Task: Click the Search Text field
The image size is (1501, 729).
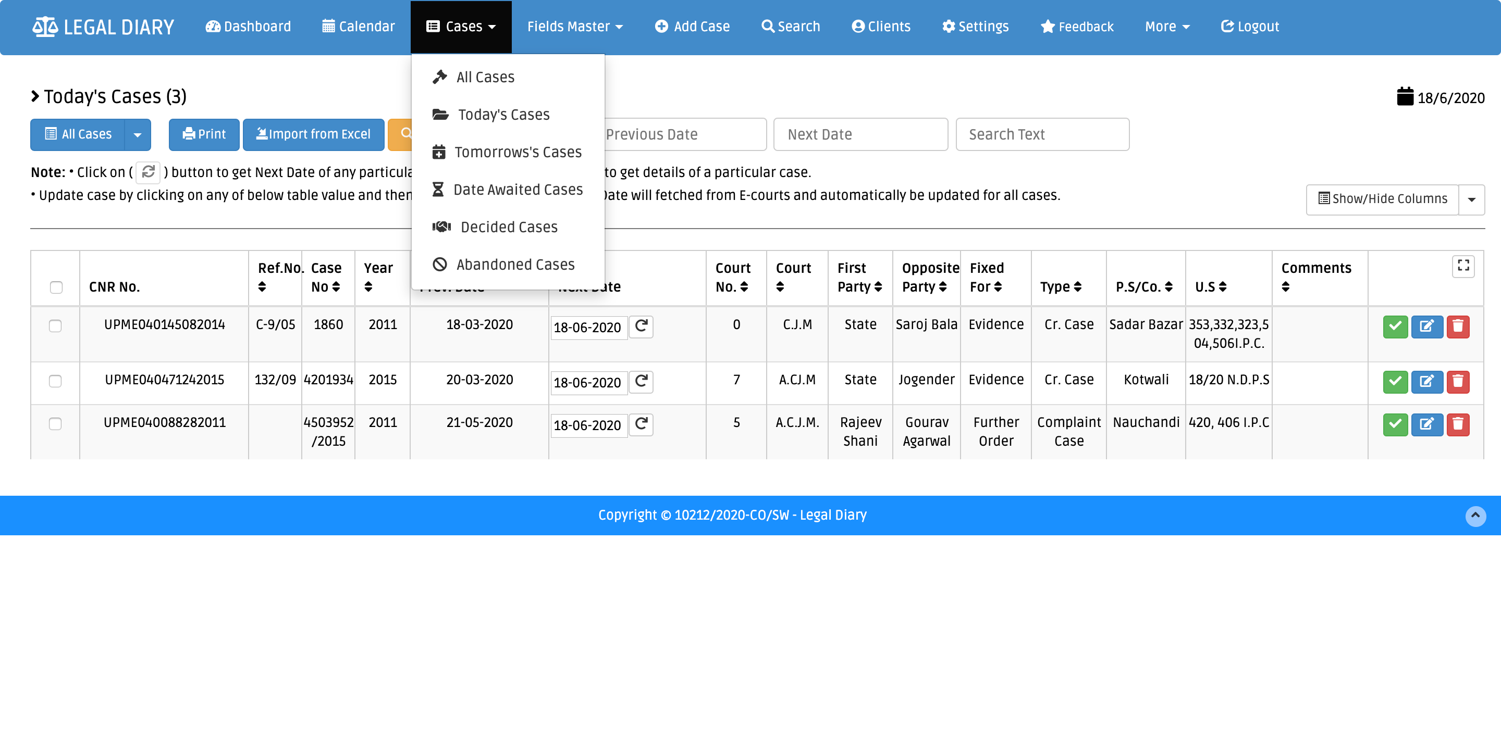Action: pos(1042,134)
